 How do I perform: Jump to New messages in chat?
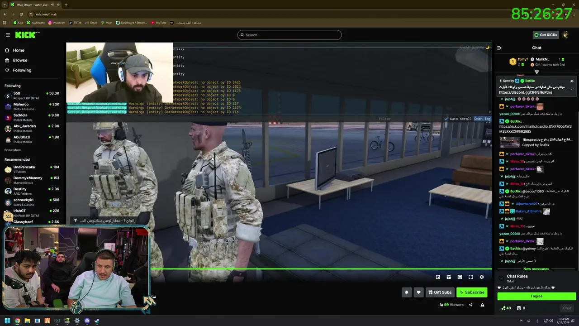536,269
